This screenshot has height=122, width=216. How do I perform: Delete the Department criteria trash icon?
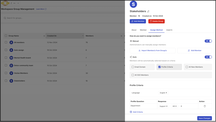(205, 106)
